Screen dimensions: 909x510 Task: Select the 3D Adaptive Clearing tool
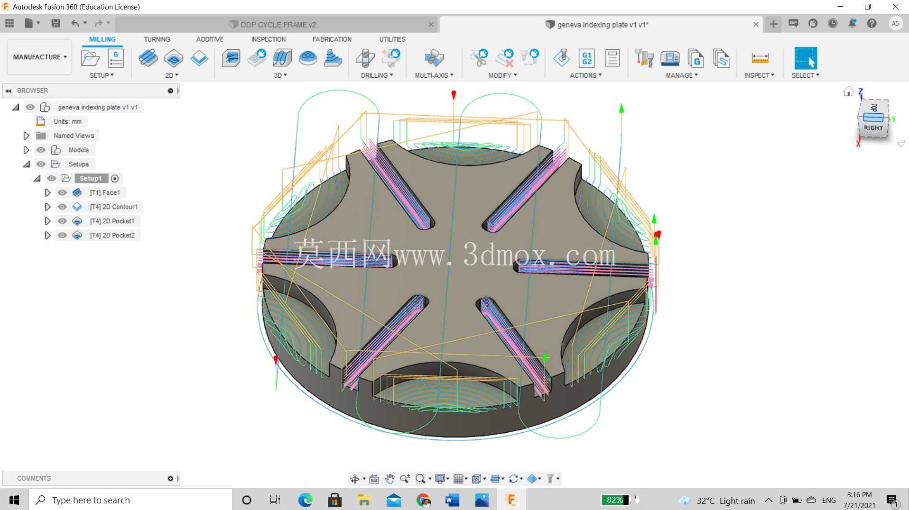[x=231, y=58]
